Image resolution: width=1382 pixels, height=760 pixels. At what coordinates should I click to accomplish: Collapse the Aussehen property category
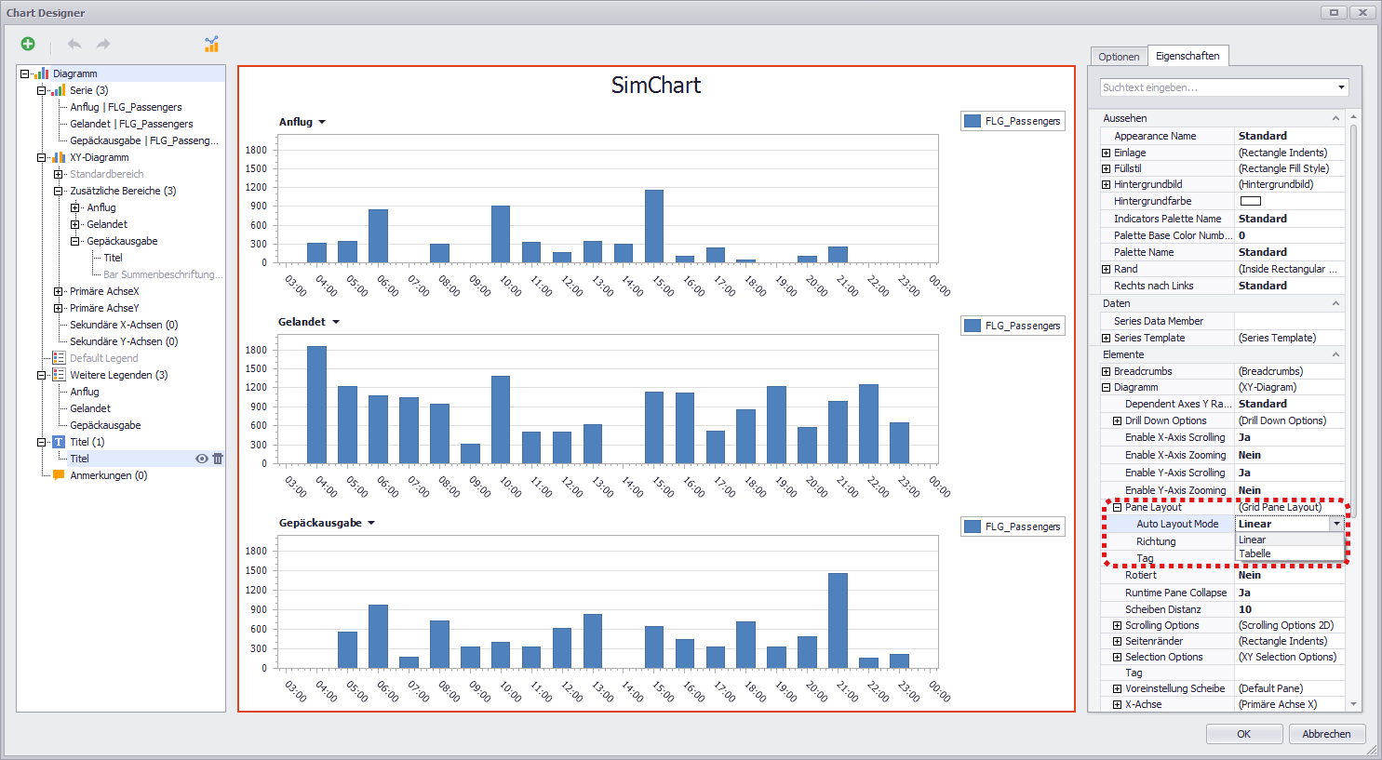pos(1335,118)
